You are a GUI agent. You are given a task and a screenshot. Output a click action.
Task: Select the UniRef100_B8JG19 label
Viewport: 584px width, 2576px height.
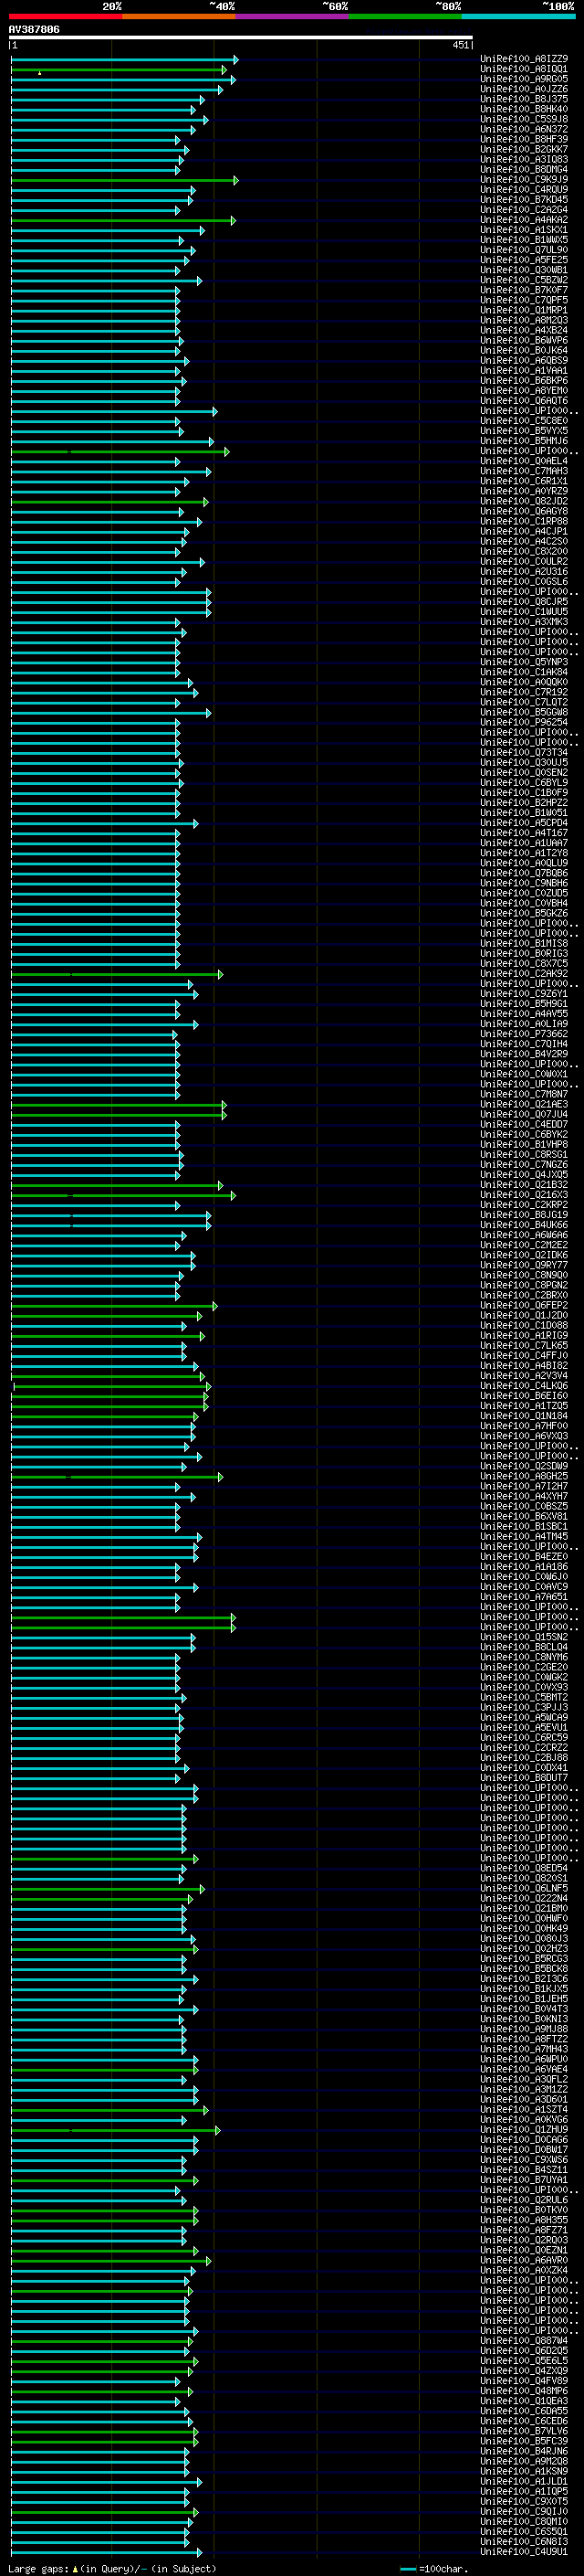tap(524, 1215)
